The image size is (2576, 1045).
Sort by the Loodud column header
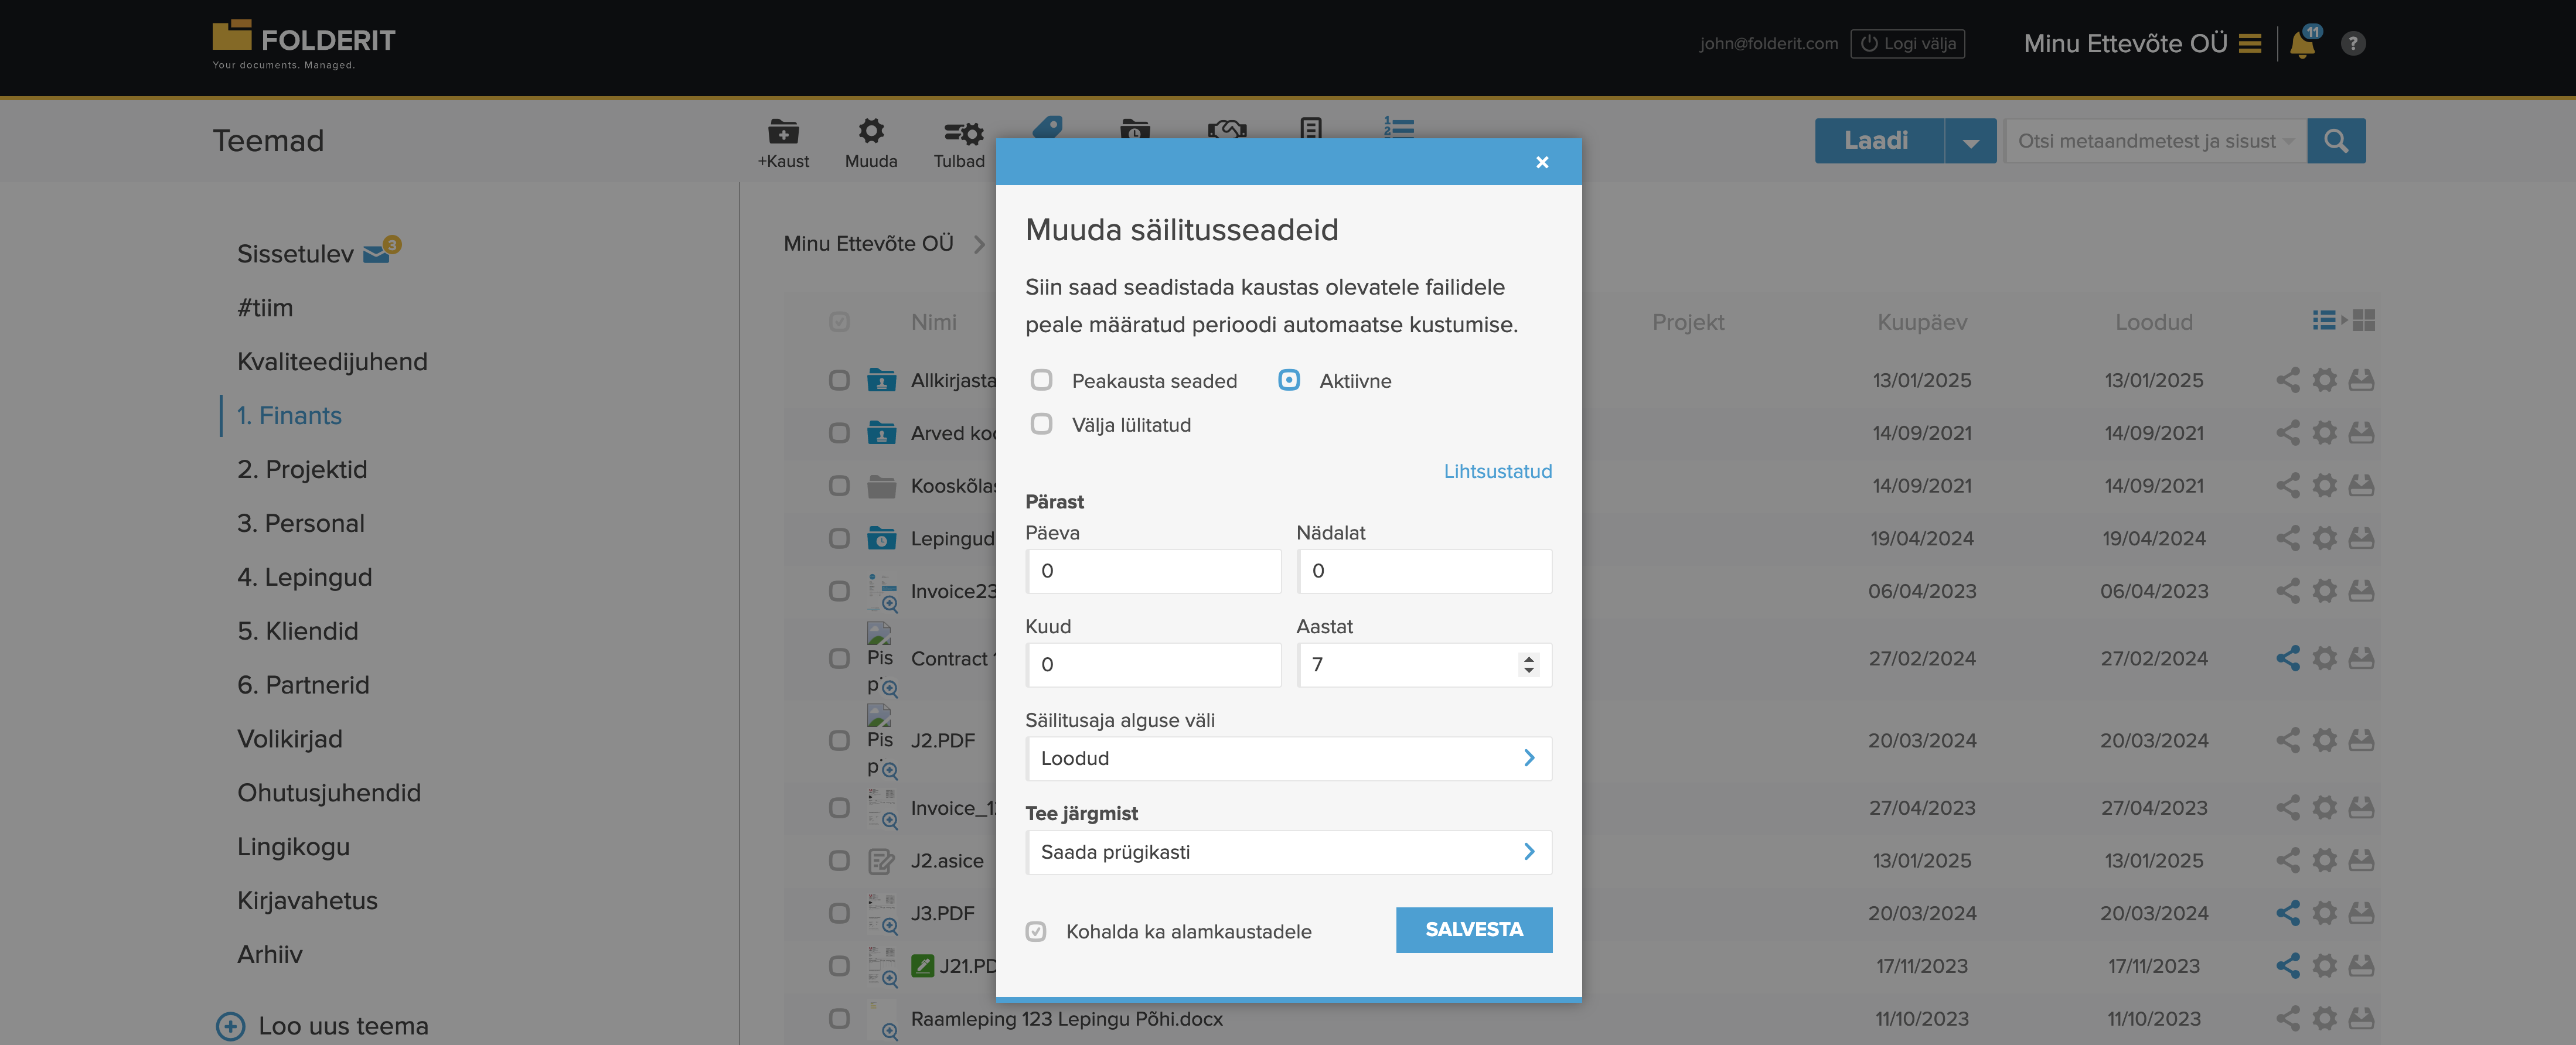pyautogui.click(x=2153, y=322)
